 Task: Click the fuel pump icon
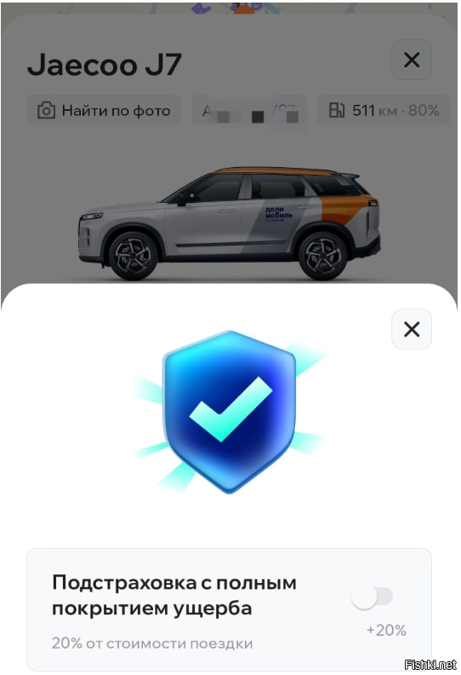tap(337, 110)
